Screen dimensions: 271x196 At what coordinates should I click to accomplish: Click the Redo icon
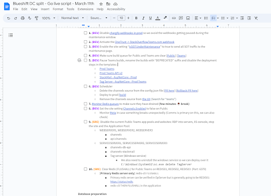(15, 18)
